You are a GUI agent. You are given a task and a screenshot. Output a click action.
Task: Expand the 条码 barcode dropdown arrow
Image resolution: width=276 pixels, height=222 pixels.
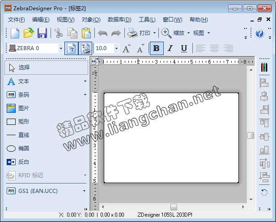[85, 94]
